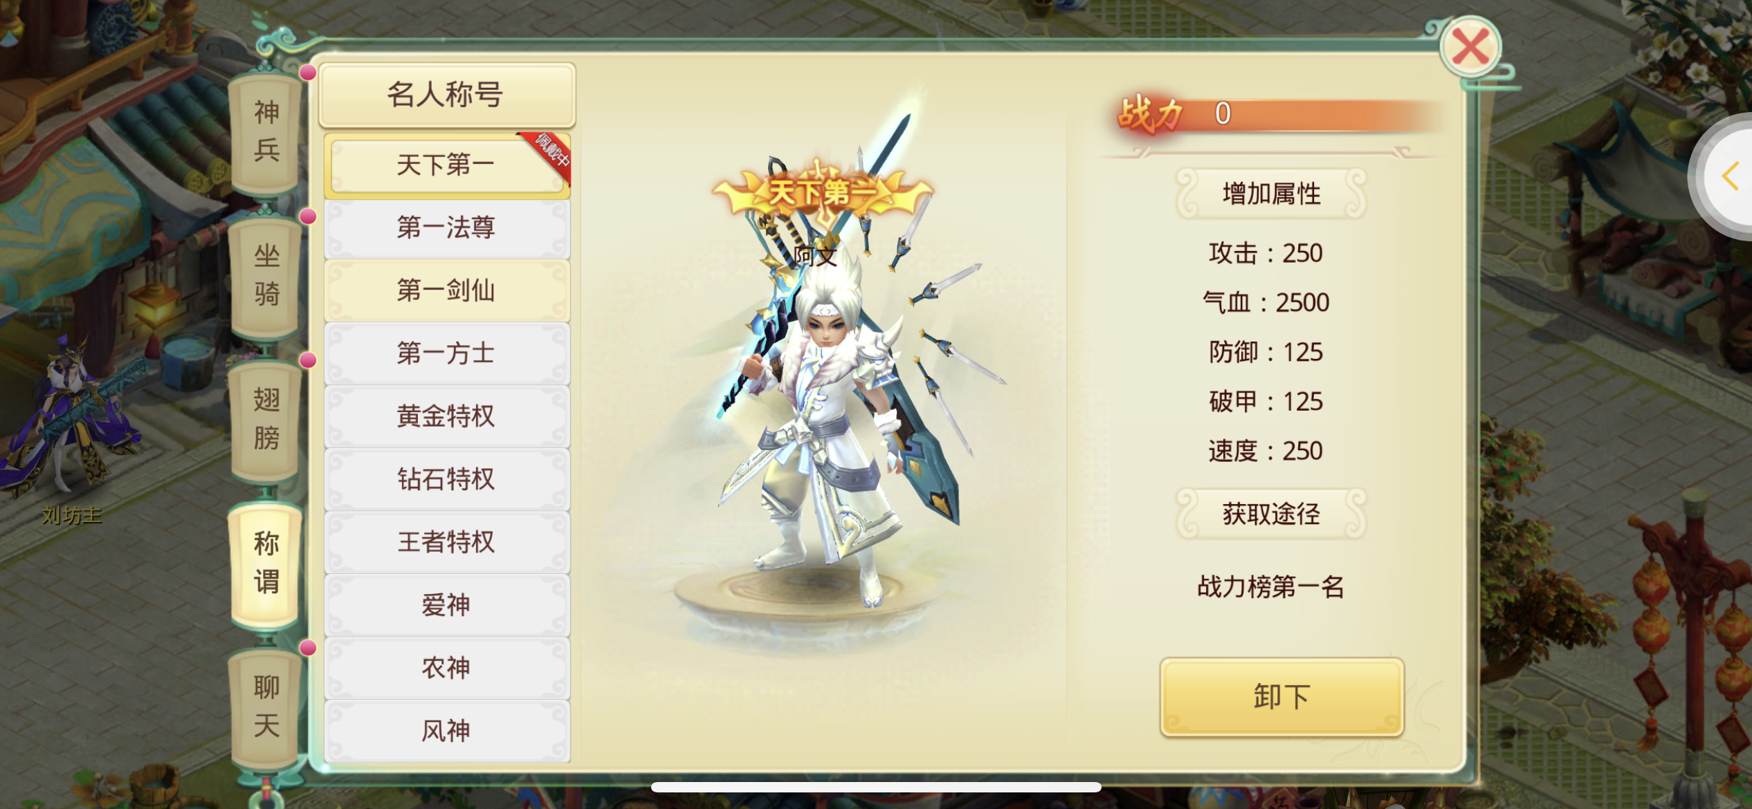Collapse the 名人称号 category header
Viewport: 1752px width, 809px height.
446,95
